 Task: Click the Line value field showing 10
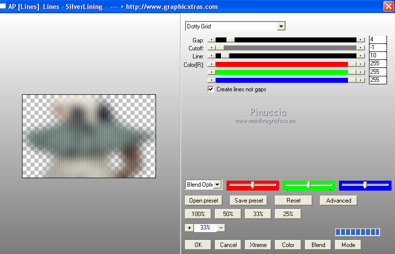pyautogui.click(x=377, y=55)
